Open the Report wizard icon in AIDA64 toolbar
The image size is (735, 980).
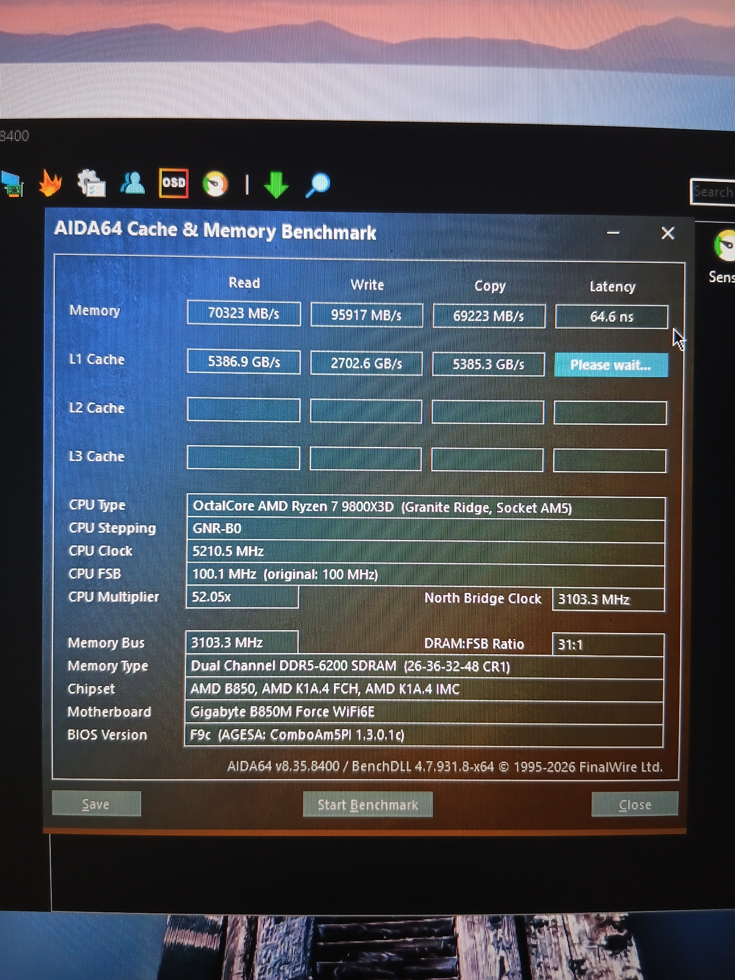[x=92, y=183]
